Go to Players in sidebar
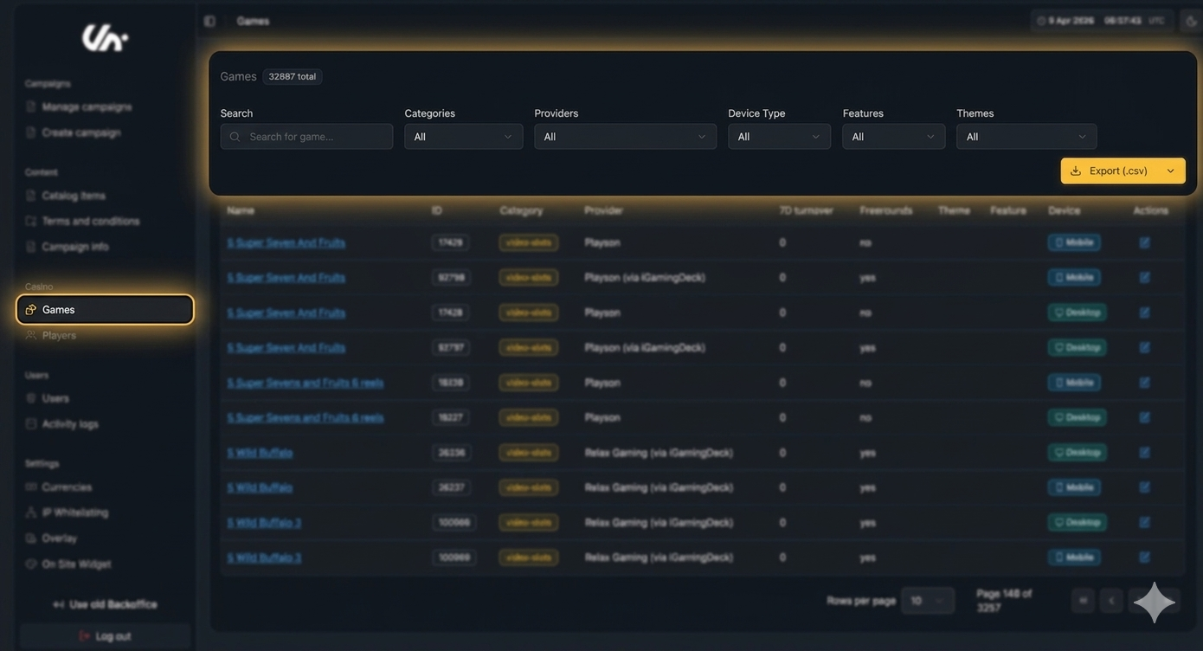Screen dimensions: 1203x651 [x=59, y=335]
